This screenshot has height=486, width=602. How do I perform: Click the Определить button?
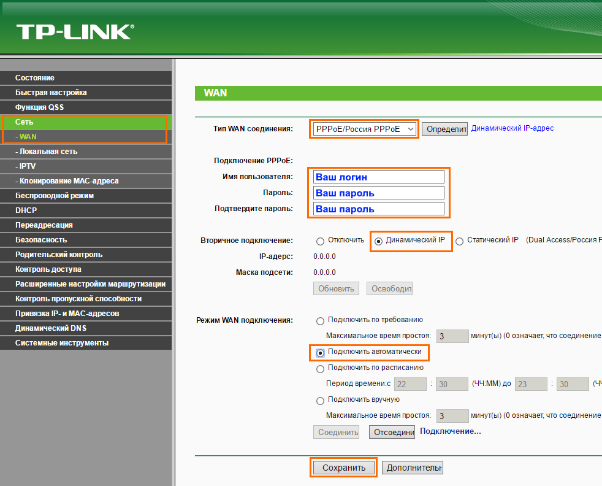point(444,129)
